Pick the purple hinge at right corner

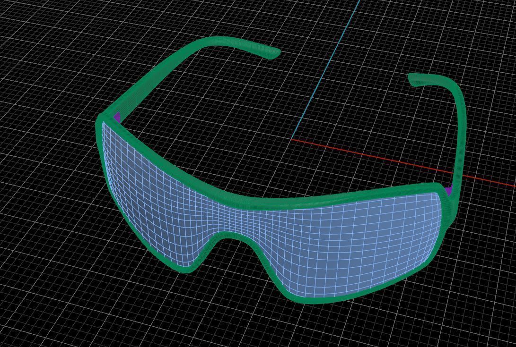click(x=448, y=190)
